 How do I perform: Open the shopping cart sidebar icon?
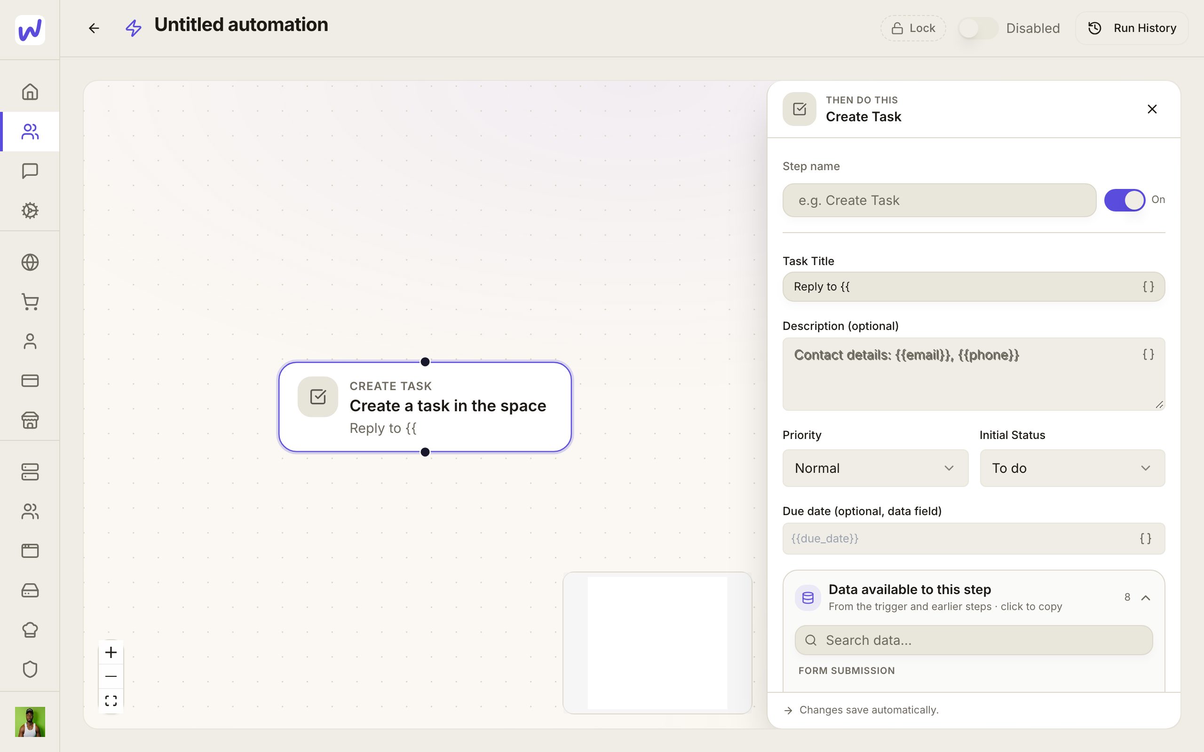tap(30, 301)
